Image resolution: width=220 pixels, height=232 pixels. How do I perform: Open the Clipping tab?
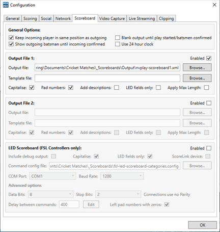coord(167,18)
